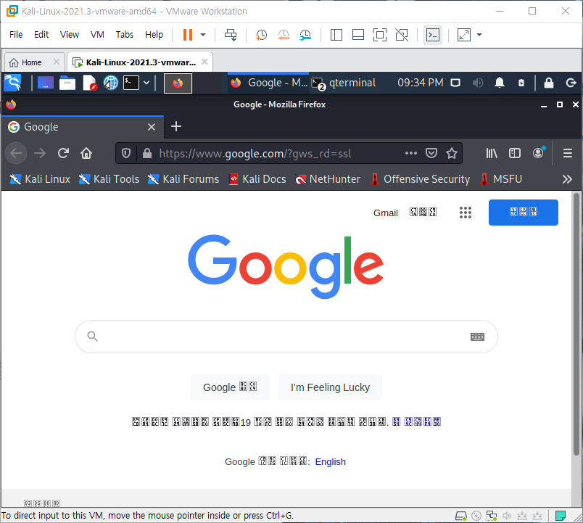Open the on-screen keyboard in the search box

(x=477, y=337)
